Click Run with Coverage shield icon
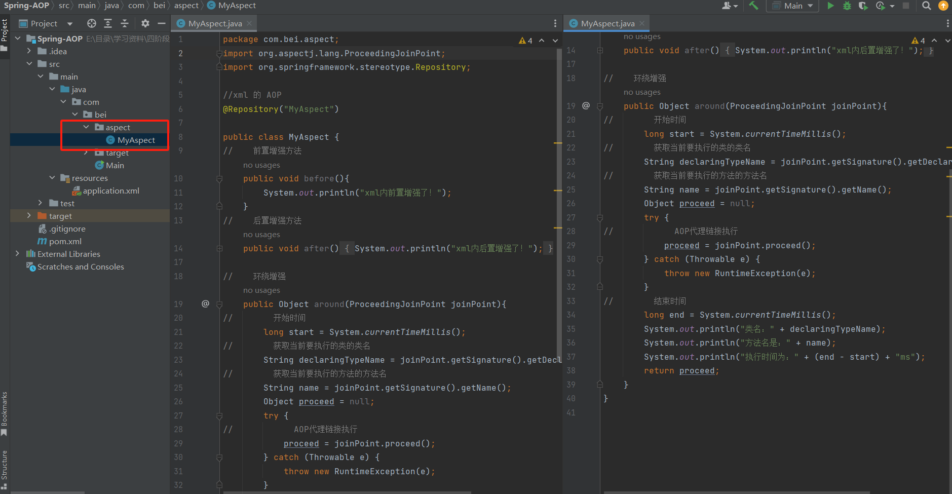The width and height of the screenshot is (952, 494). [x=863, y=6]
